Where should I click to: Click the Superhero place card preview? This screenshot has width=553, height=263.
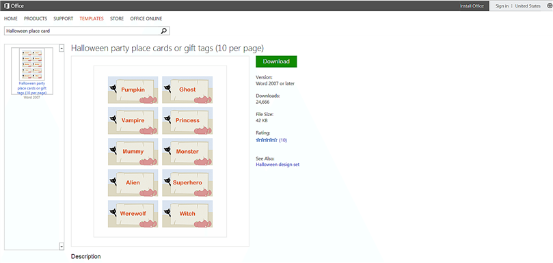click(187, 182)
